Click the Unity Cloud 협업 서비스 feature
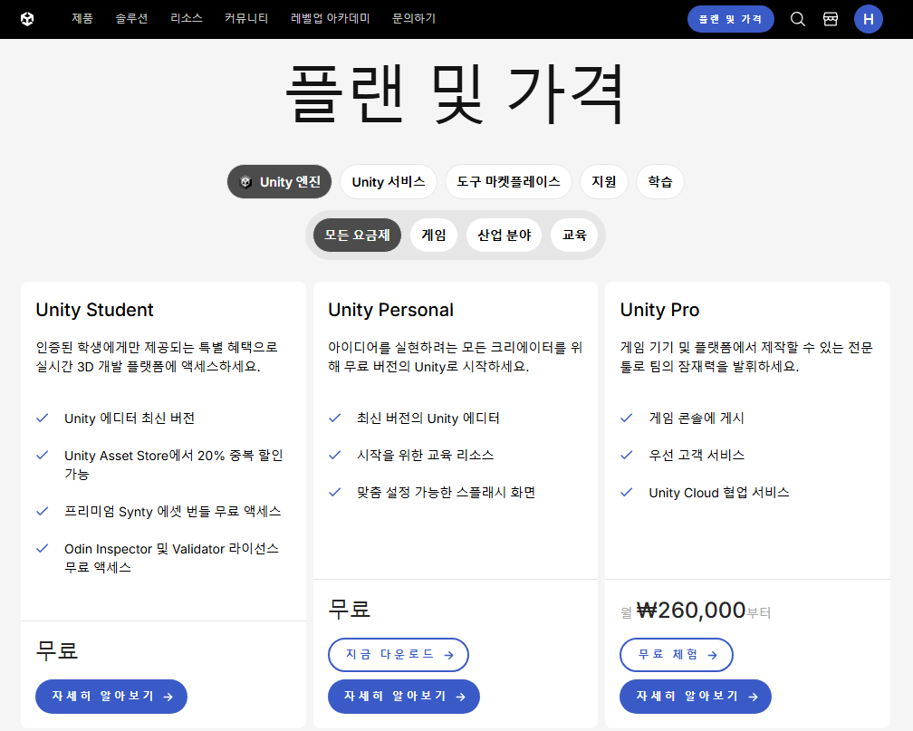This screenshot has height=731, width=913. [x=719, y=492]
